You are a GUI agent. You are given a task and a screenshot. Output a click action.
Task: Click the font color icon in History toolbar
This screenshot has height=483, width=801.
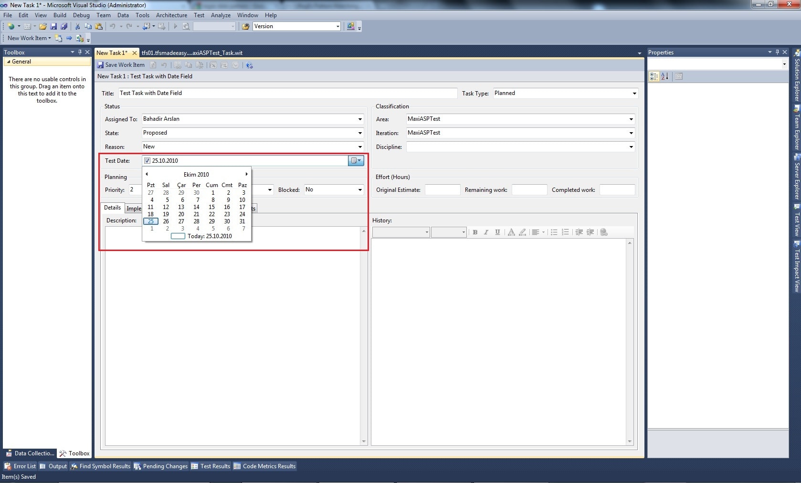click(x=511, y=232)
